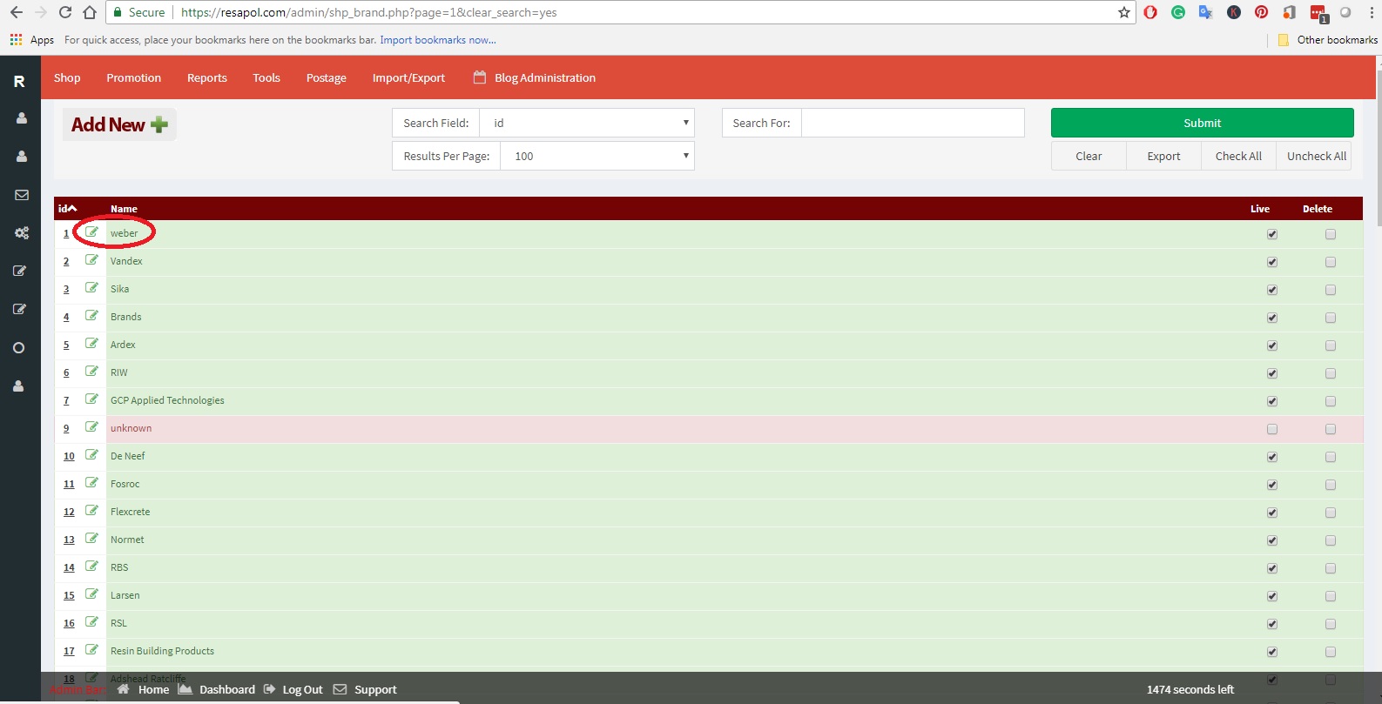This screenshot has width=1382, height=704.
Task: Open the Search Field dropdown showing id
Action: (587, 123)
